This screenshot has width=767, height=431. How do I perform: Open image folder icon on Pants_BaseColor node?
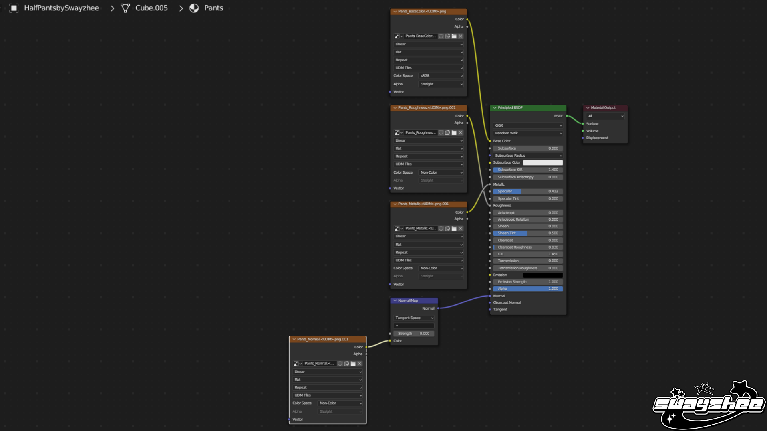tap(454, 36)
